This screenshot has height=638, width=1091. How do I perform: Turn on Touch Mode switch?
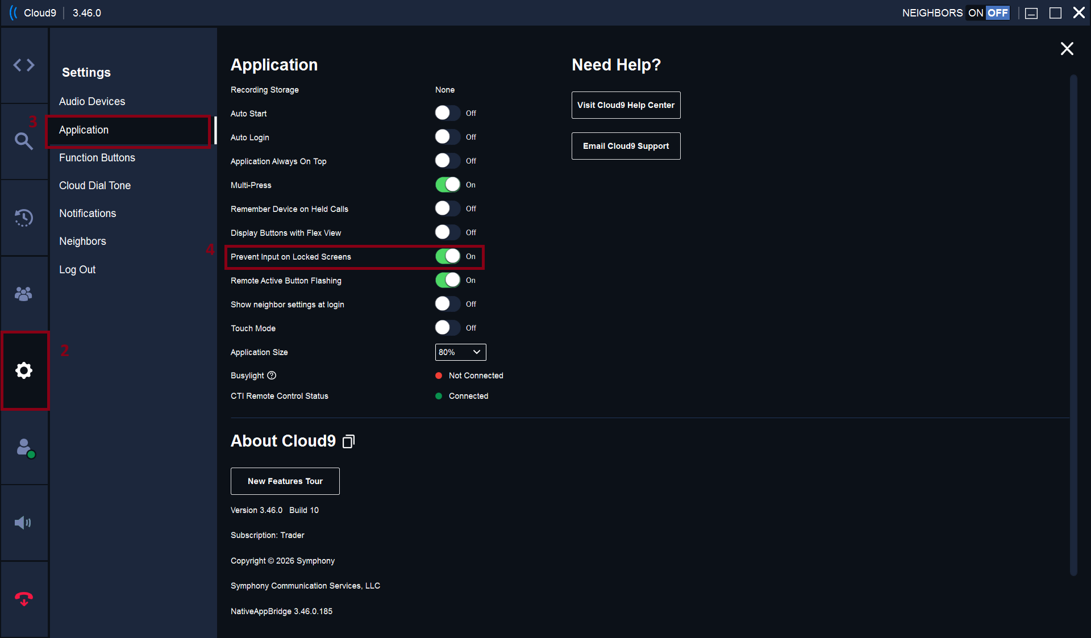pyautogui.click(x=448, y=328)
